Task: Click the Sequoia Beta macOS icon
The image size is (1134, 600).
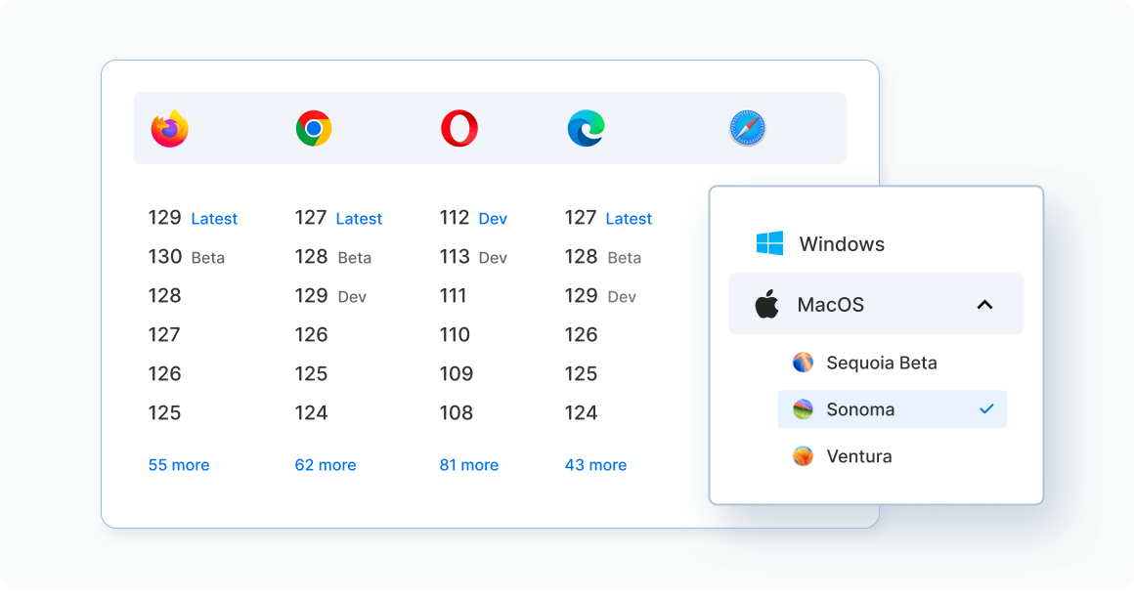Action: pos(803,362)
